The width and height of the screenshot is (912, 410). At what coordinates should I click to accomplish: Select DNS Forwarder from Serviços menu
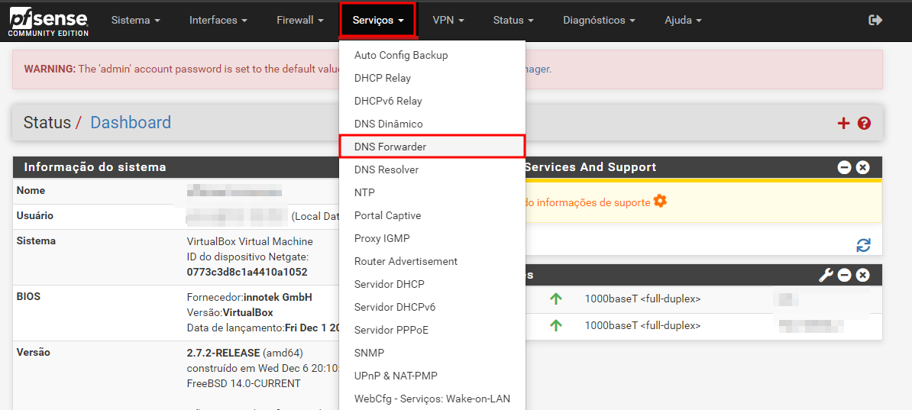click(390, 147)
